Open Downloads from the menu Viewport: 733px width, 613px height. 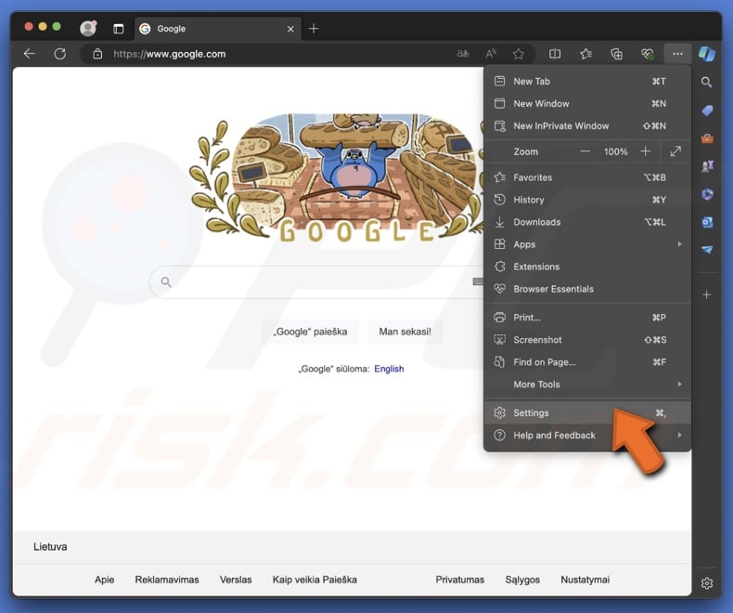586,222
